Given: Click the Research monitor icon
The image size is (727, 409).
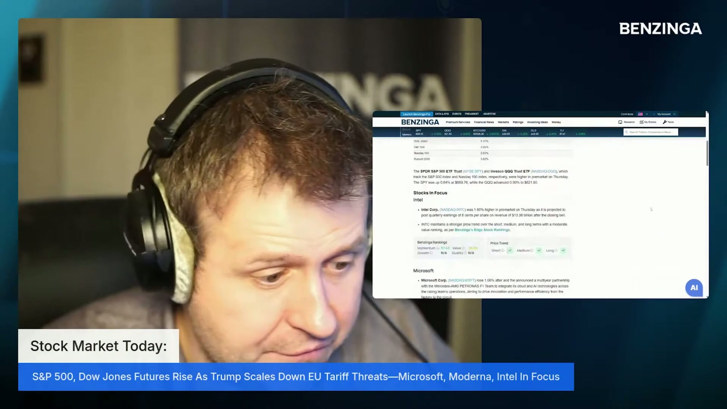Looking at the screenshot, I should (620, 122).
